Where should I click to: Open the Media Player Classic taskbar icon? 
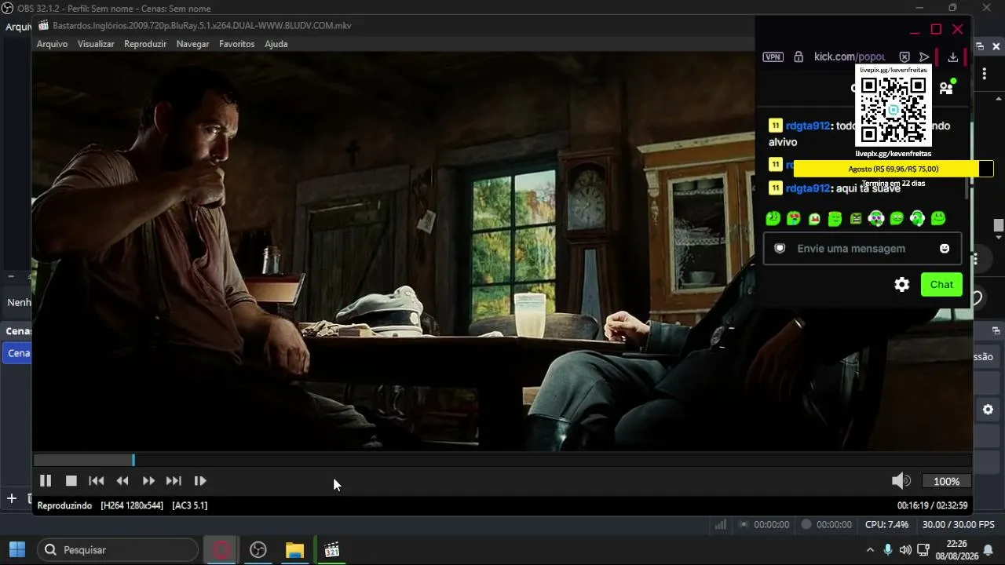click(331, 550)
